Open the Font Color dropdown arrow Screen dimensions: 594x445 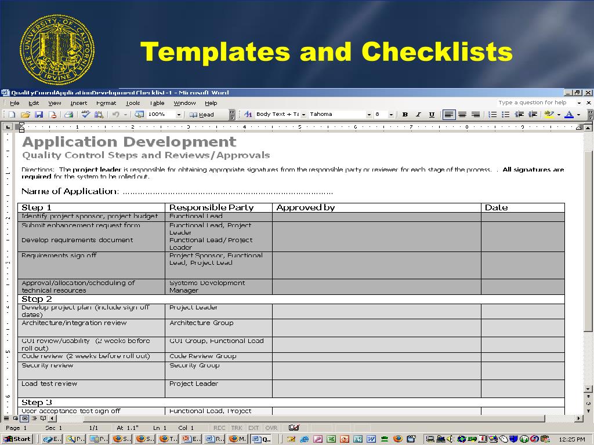[578, 115]
